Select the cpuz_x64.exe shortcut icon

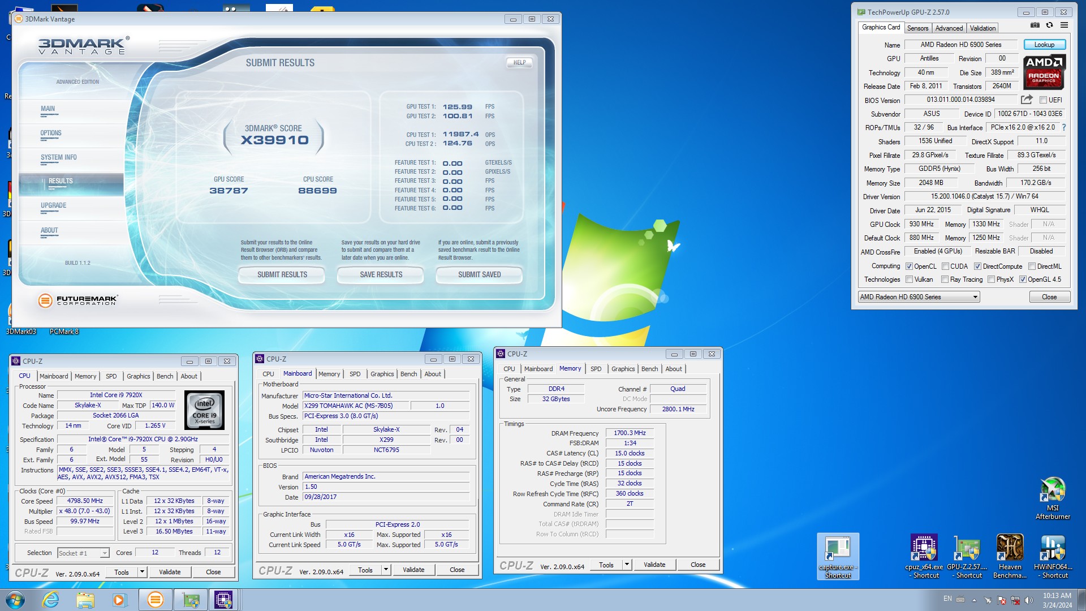pyautogui.click(x=924, y=557)
